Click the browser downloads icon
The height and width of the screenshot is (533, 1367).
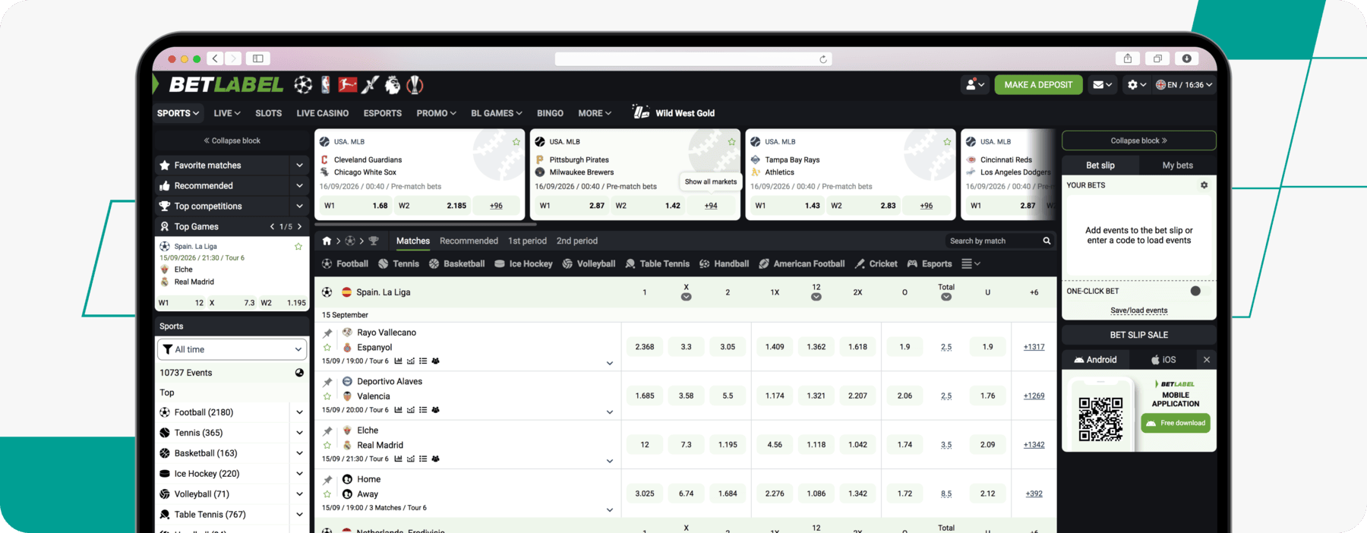[1186, 58]
